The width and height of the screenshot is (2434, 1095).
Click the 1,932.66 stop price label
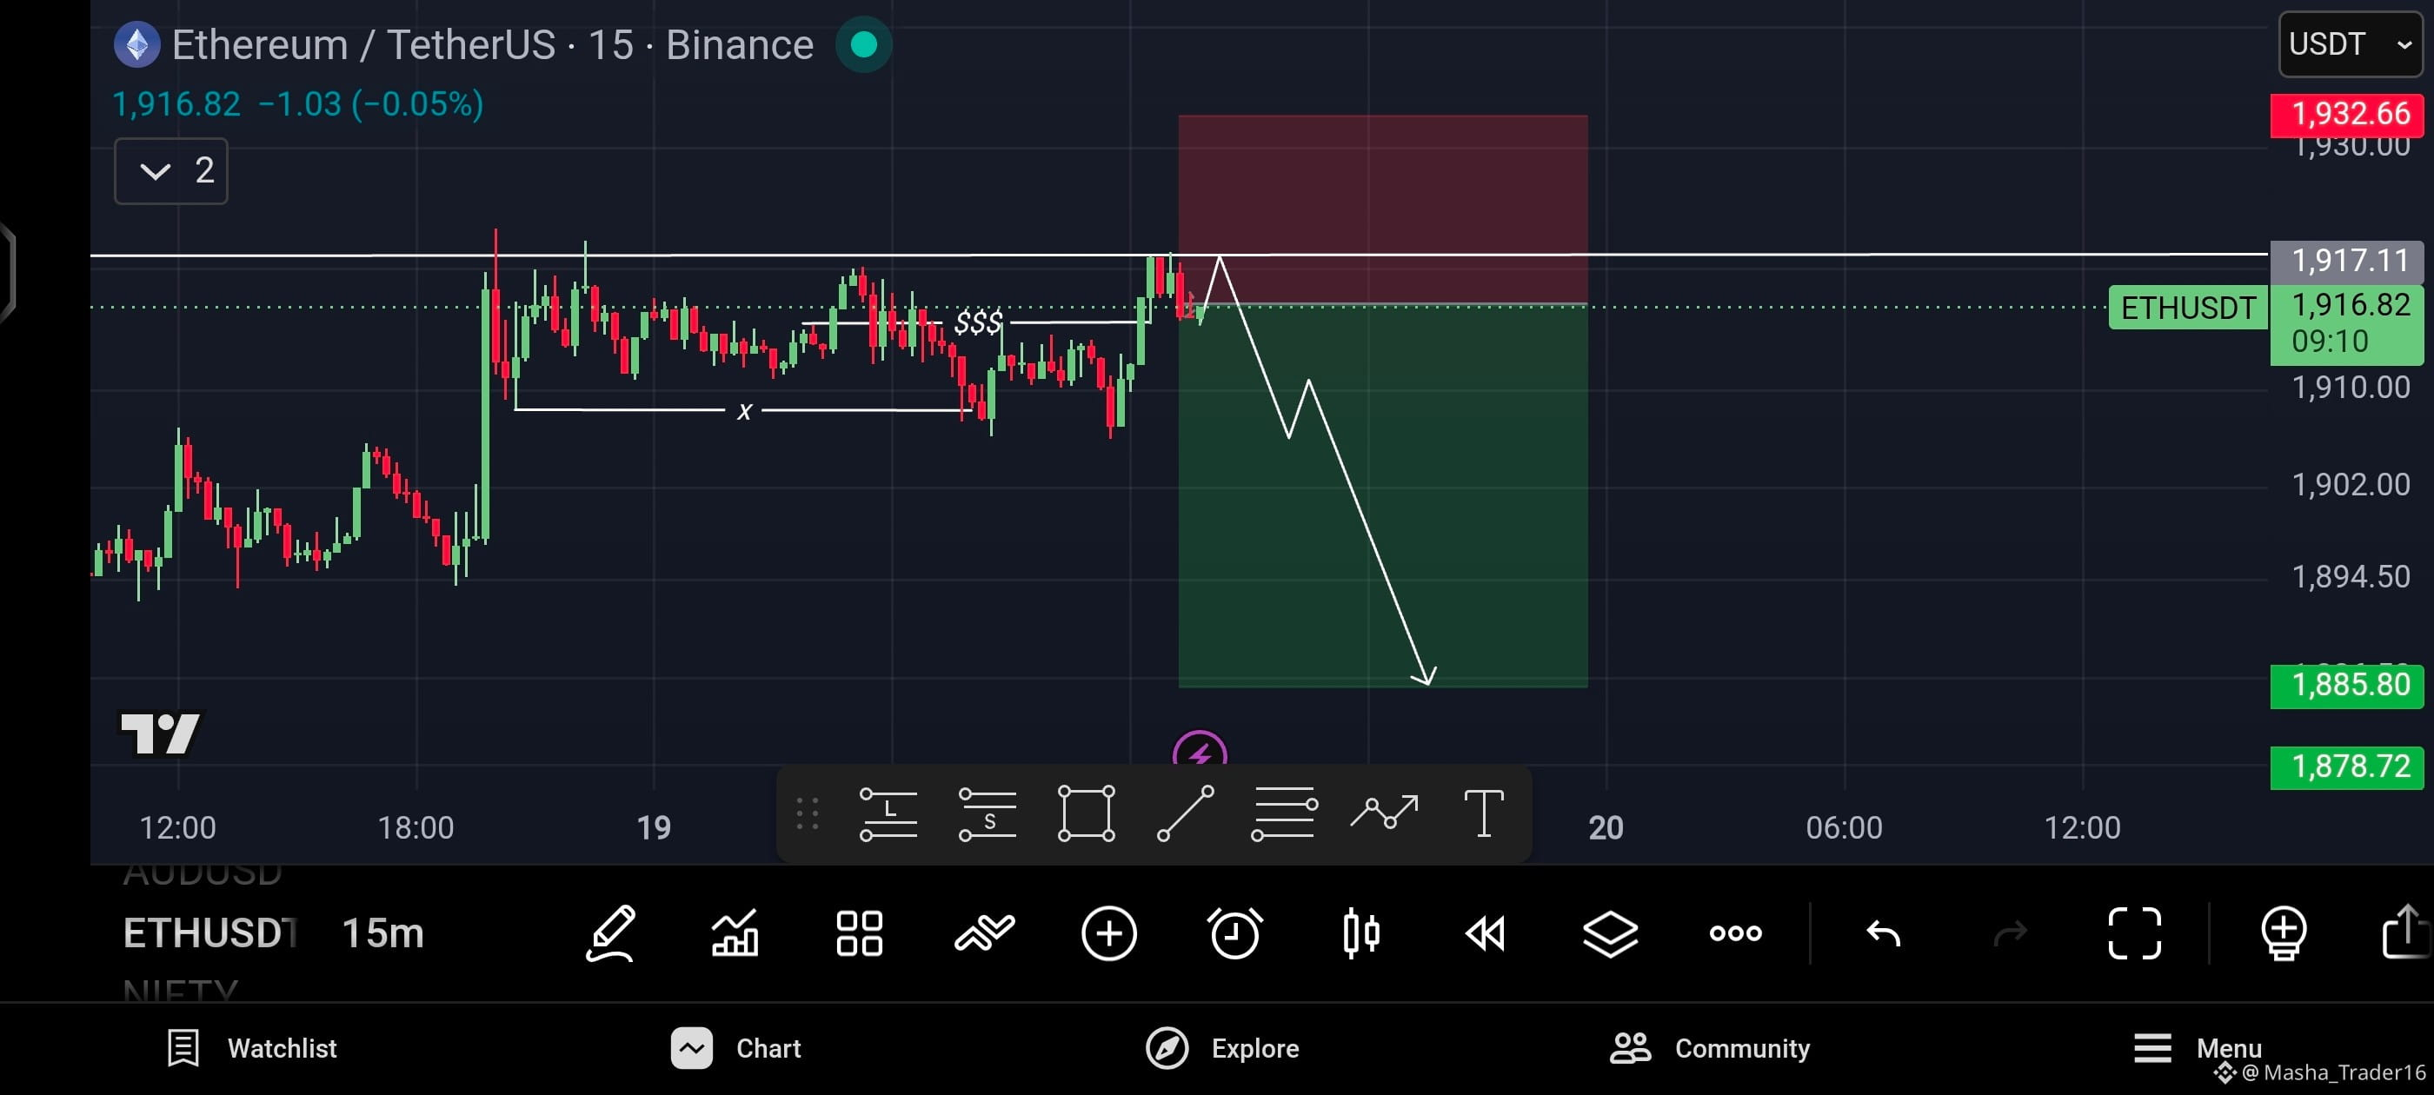[x=2347, y=115]
